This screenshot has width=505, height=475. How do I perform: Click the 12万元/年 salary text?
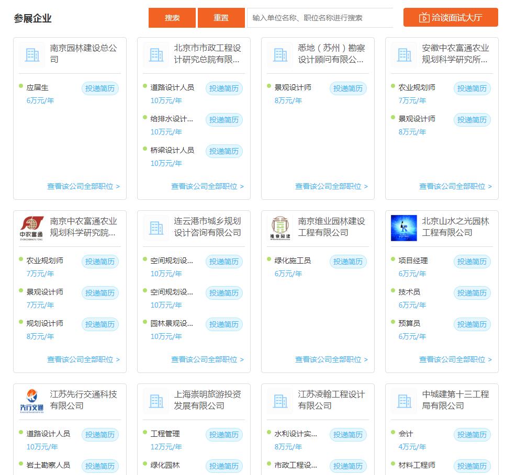tap(166, 447)
